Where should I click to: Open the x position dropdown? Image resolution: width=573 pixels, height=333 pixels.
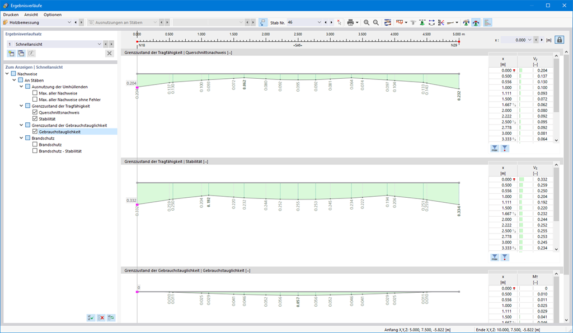click(529, 40)
